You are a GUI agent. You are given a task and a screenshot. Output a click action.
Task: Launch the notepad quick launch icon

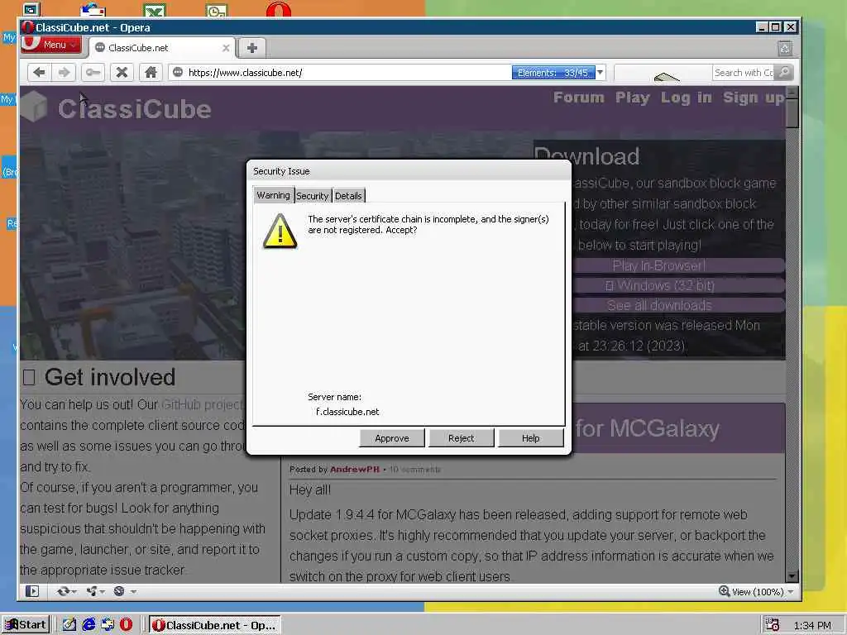tap(69, 625)
